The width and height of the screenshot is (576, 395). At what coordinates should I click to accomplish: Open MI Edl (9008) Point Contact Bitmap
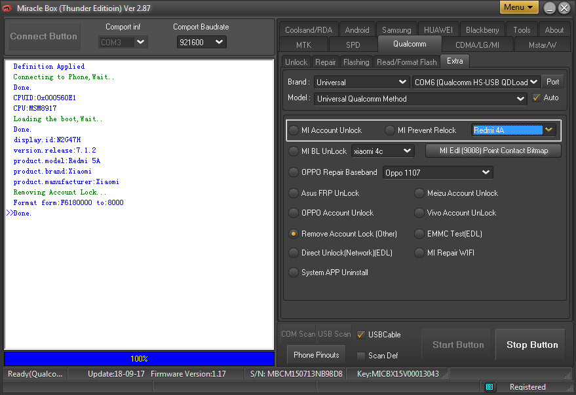[x=493, y=151]
